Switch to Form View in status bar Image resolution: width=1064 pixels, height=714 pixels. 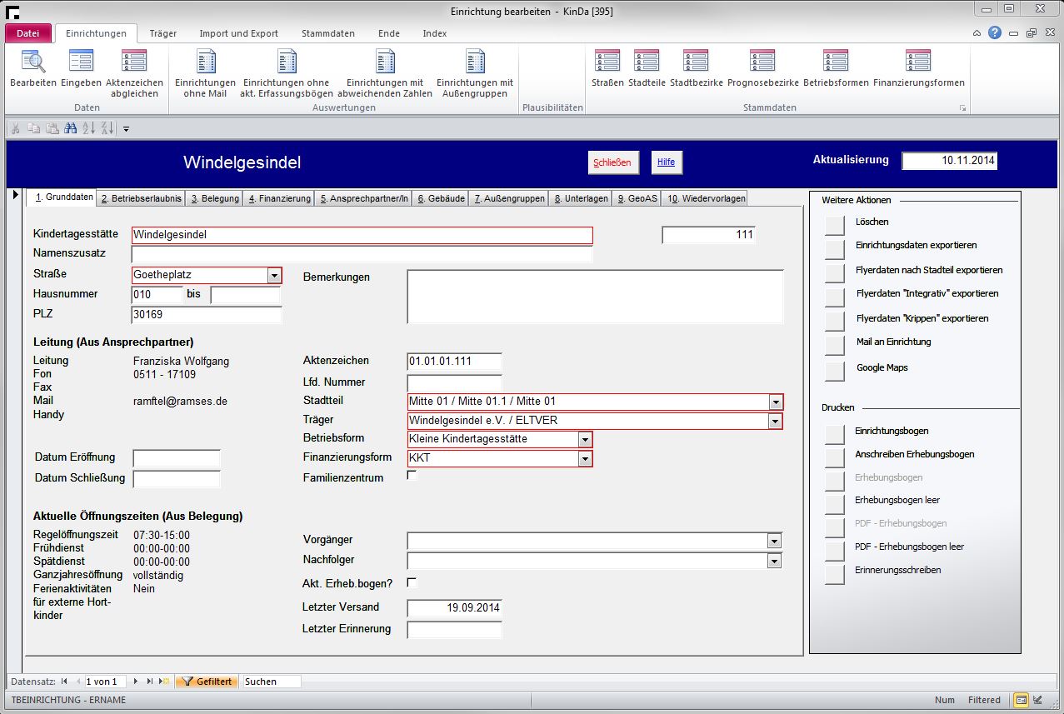(x=1021, y=701)
